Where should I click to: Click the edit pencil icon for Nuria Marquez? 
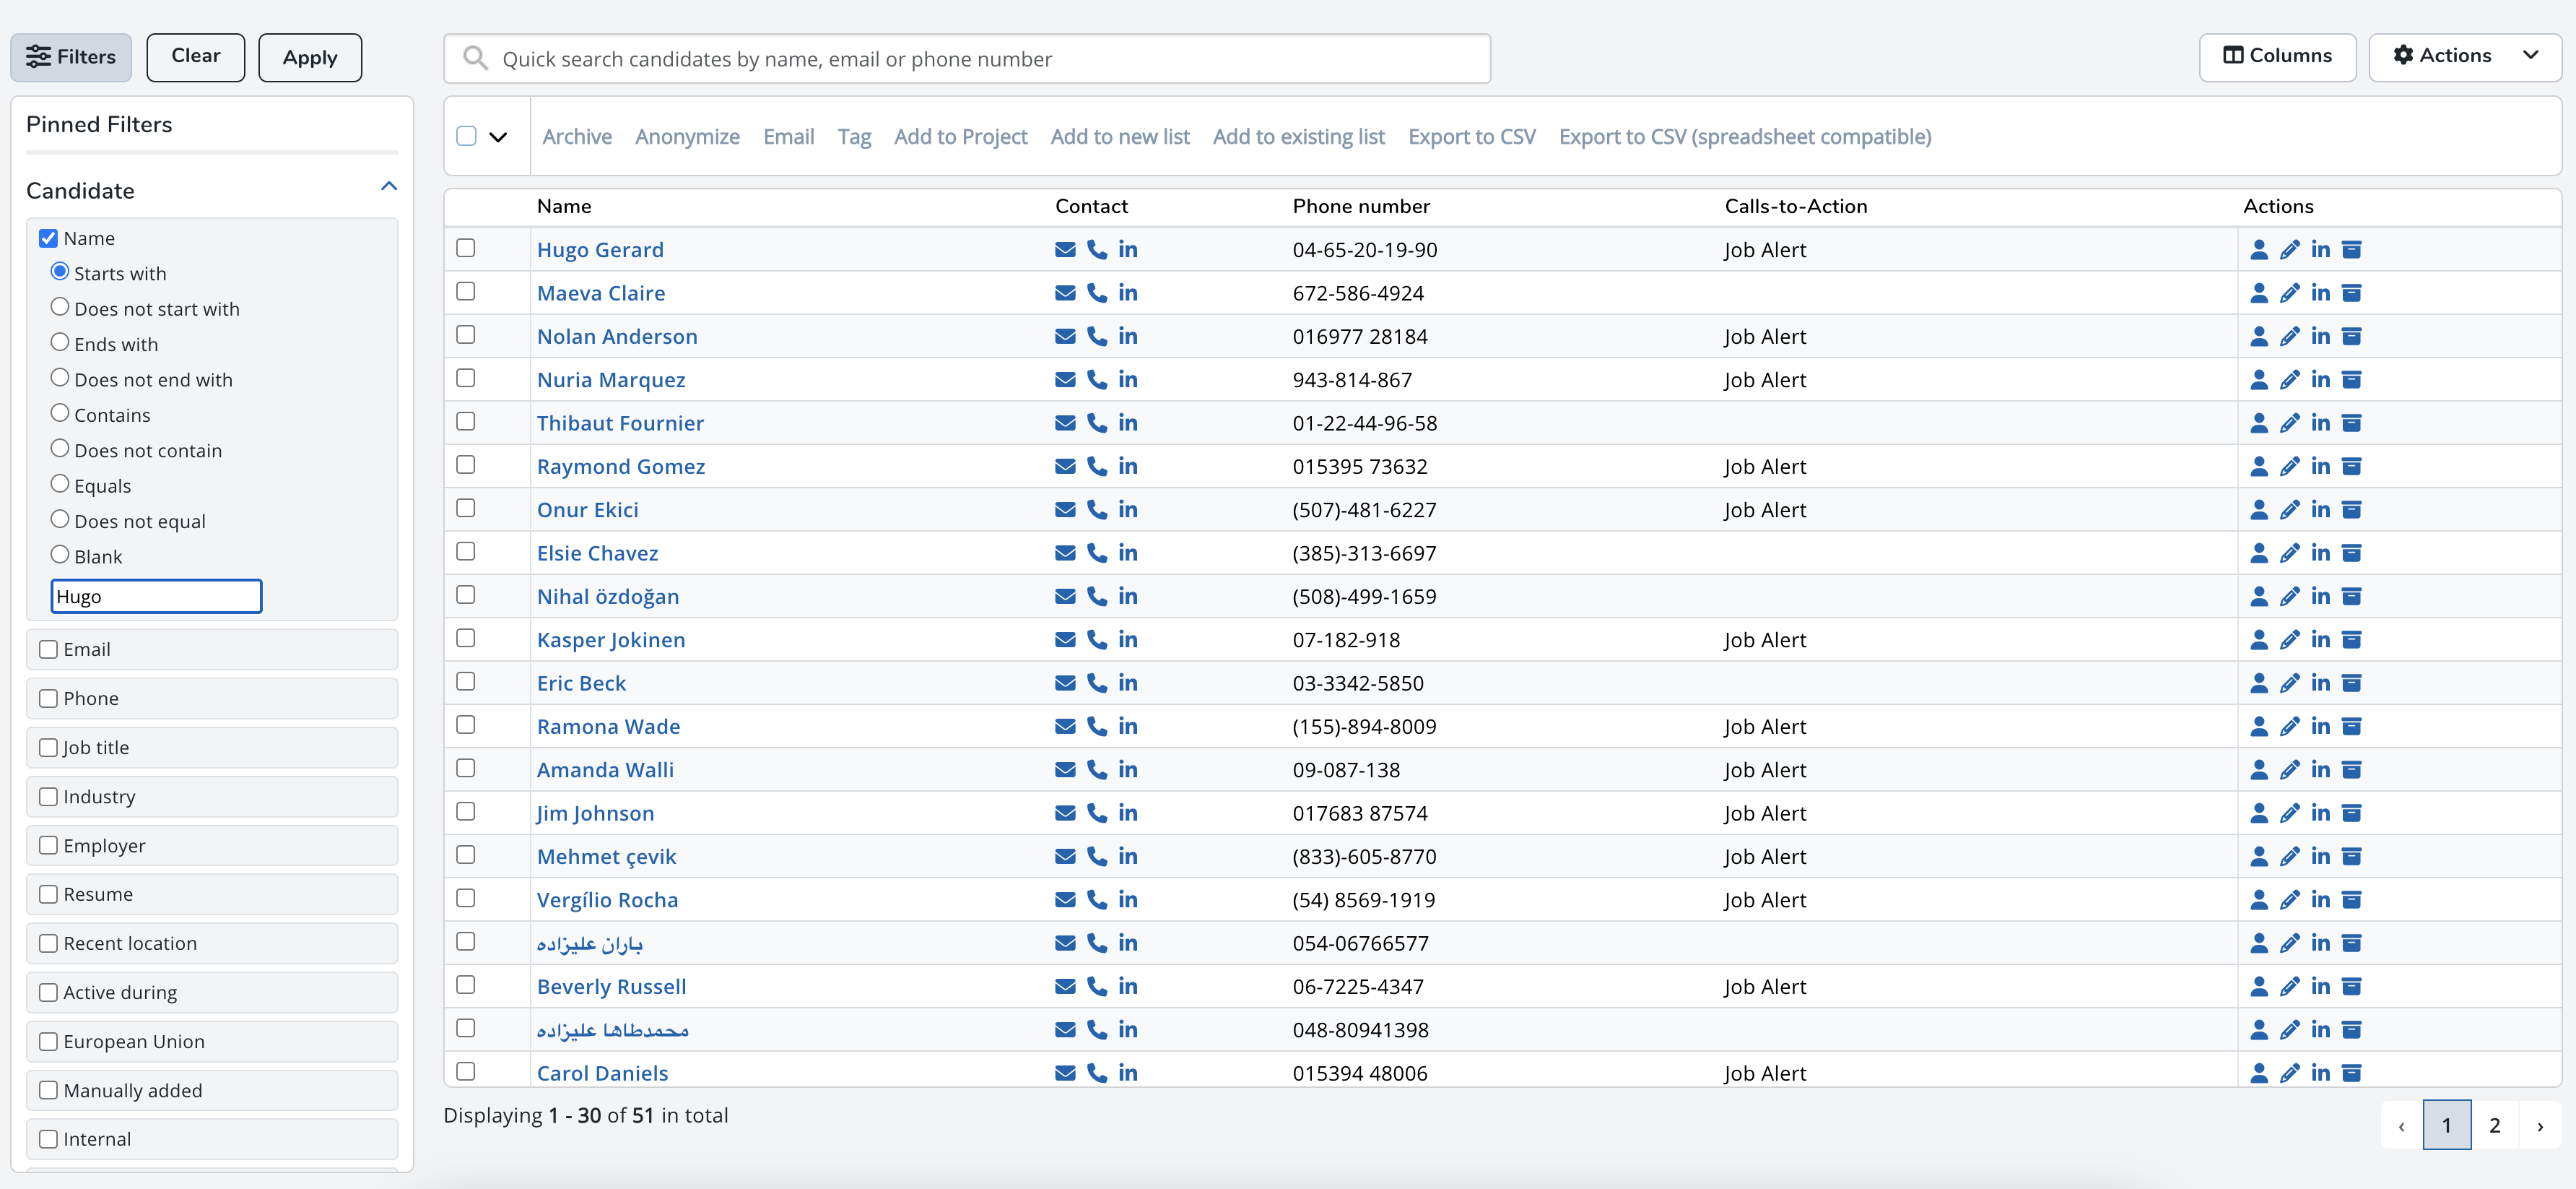click(x=2289, y=380)
